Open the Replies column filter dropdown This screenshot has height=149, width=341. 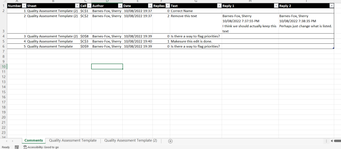coord(167,6)
